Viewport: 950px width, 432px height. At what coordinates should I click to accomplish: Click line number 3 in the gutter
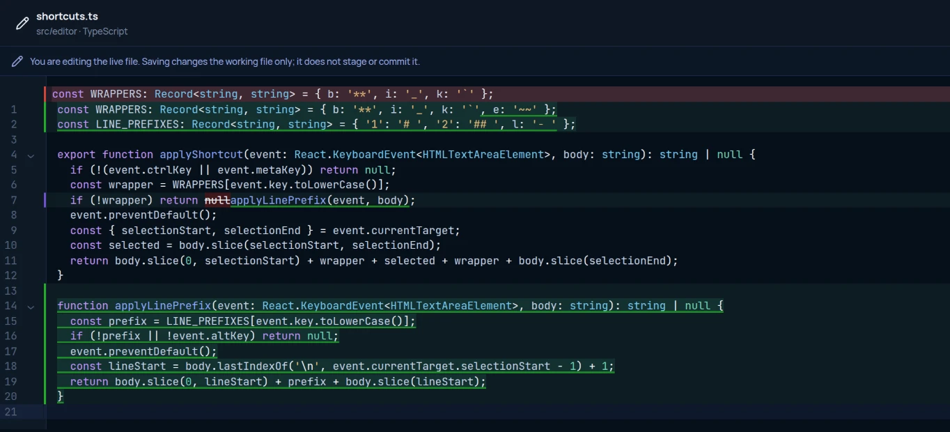[x=13, y=139]
